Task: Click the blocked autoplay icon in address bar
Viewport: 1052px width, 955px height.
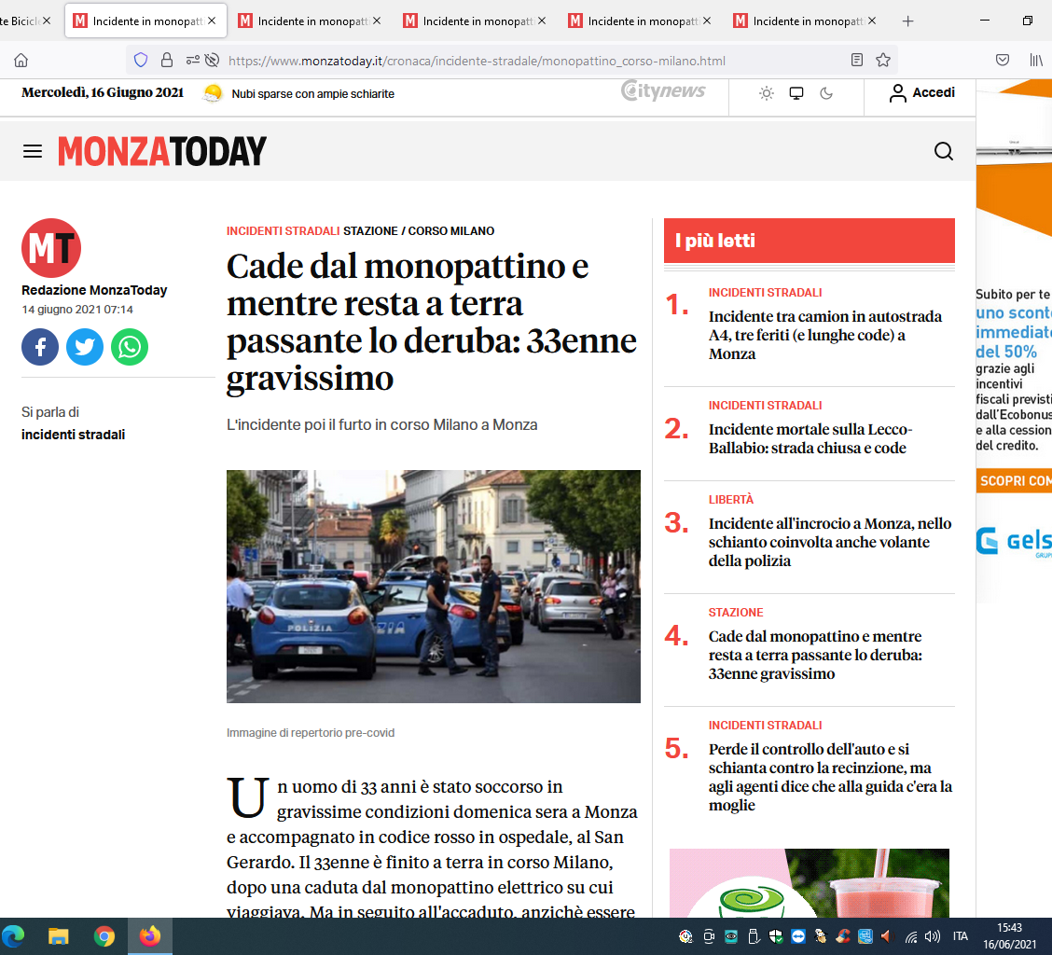Action: pos(212,61)
